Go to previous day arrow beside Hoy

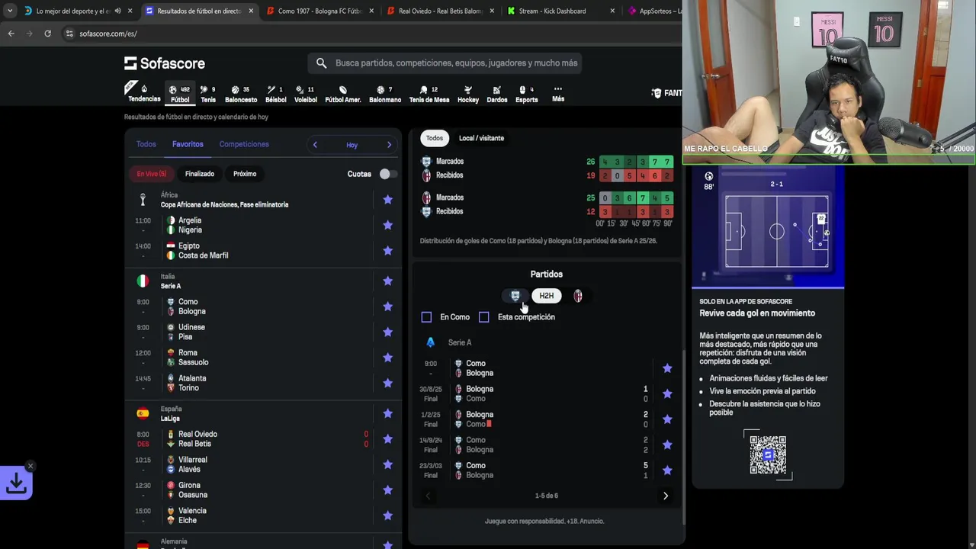tap(315, 145)
